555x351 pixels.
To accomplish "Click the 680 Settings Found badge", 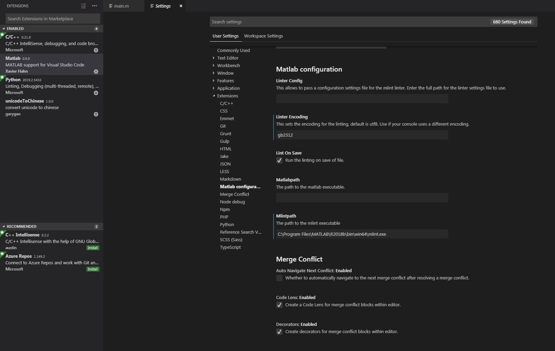I will tap(512, 22).
